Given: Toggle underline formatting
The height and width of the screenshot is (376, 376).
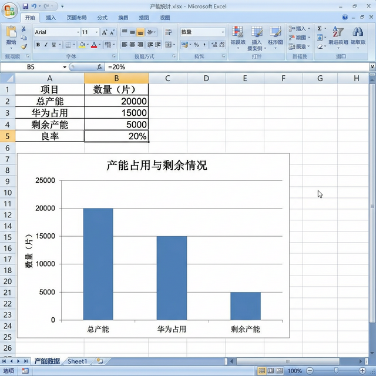Looking at the screenshot, I should pos(53,45).
